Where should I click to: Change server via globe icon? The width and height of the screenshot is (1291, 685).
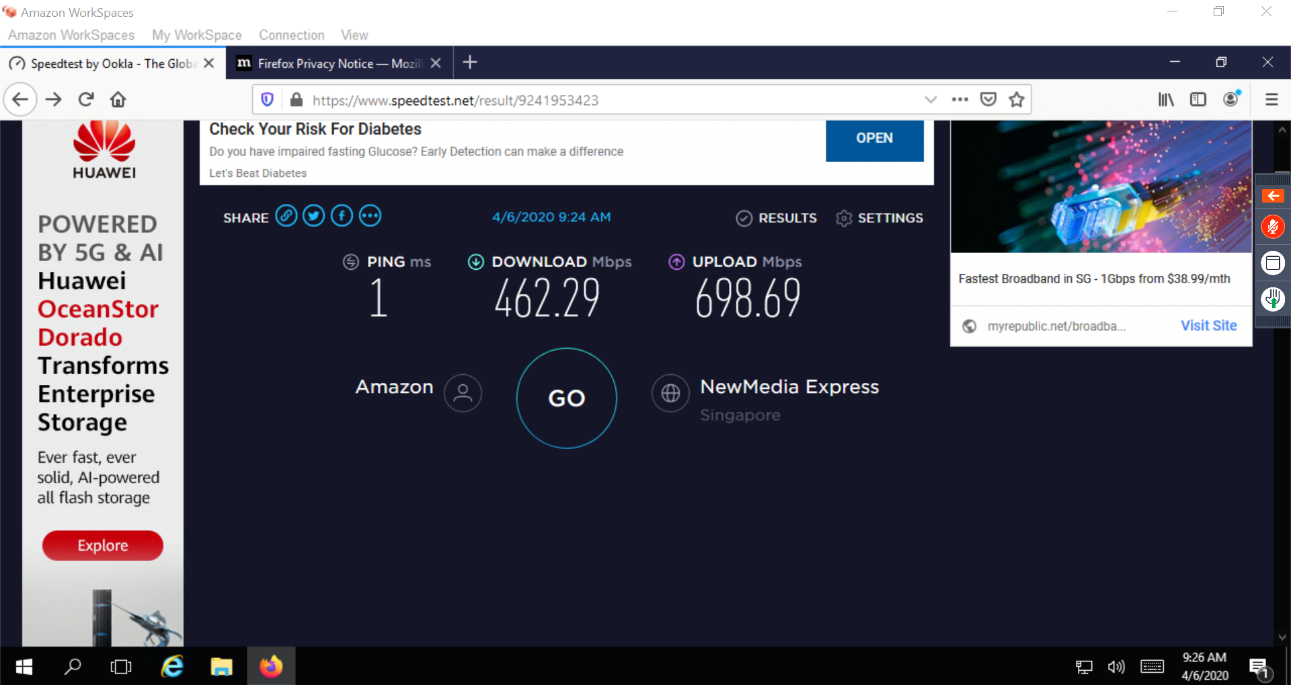pyautogui.click(x=670, y=393)
